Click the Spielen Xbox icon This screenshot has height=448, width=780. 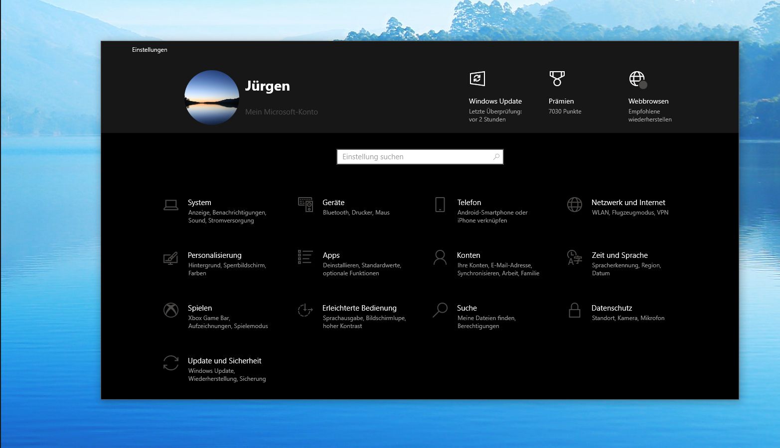[x=171, y=310]
